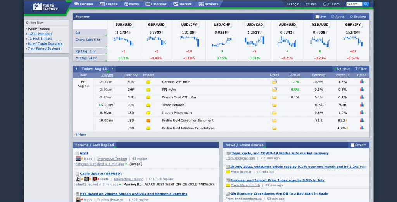Screen dimensions: 397x202
Task: Click the story icon beside Gig Economy Crackdowns
Action: pos(228,193)
